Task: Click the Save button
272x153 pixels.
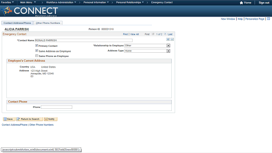Action: coord(9,119)
